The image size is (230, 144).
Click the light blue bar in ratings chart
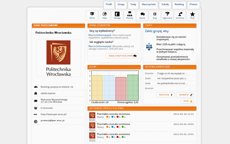coord(109,88)
